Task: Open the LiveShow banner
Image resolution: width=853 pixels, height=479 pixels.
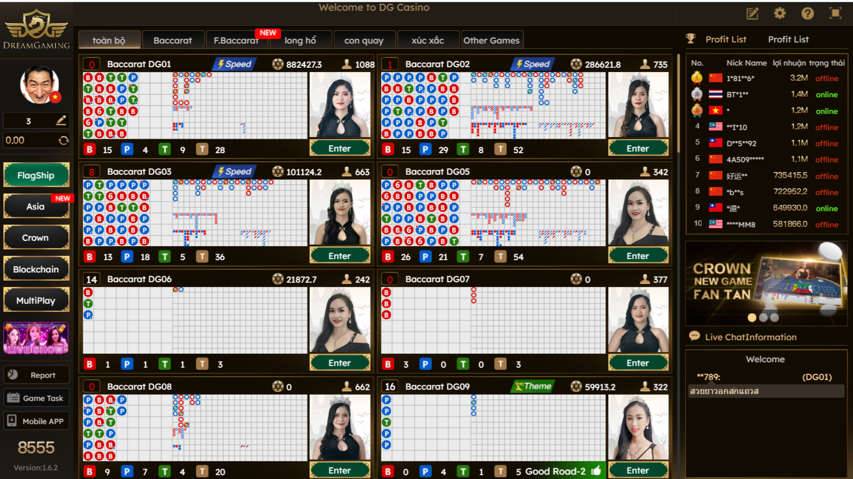Action: click(36, 338)
